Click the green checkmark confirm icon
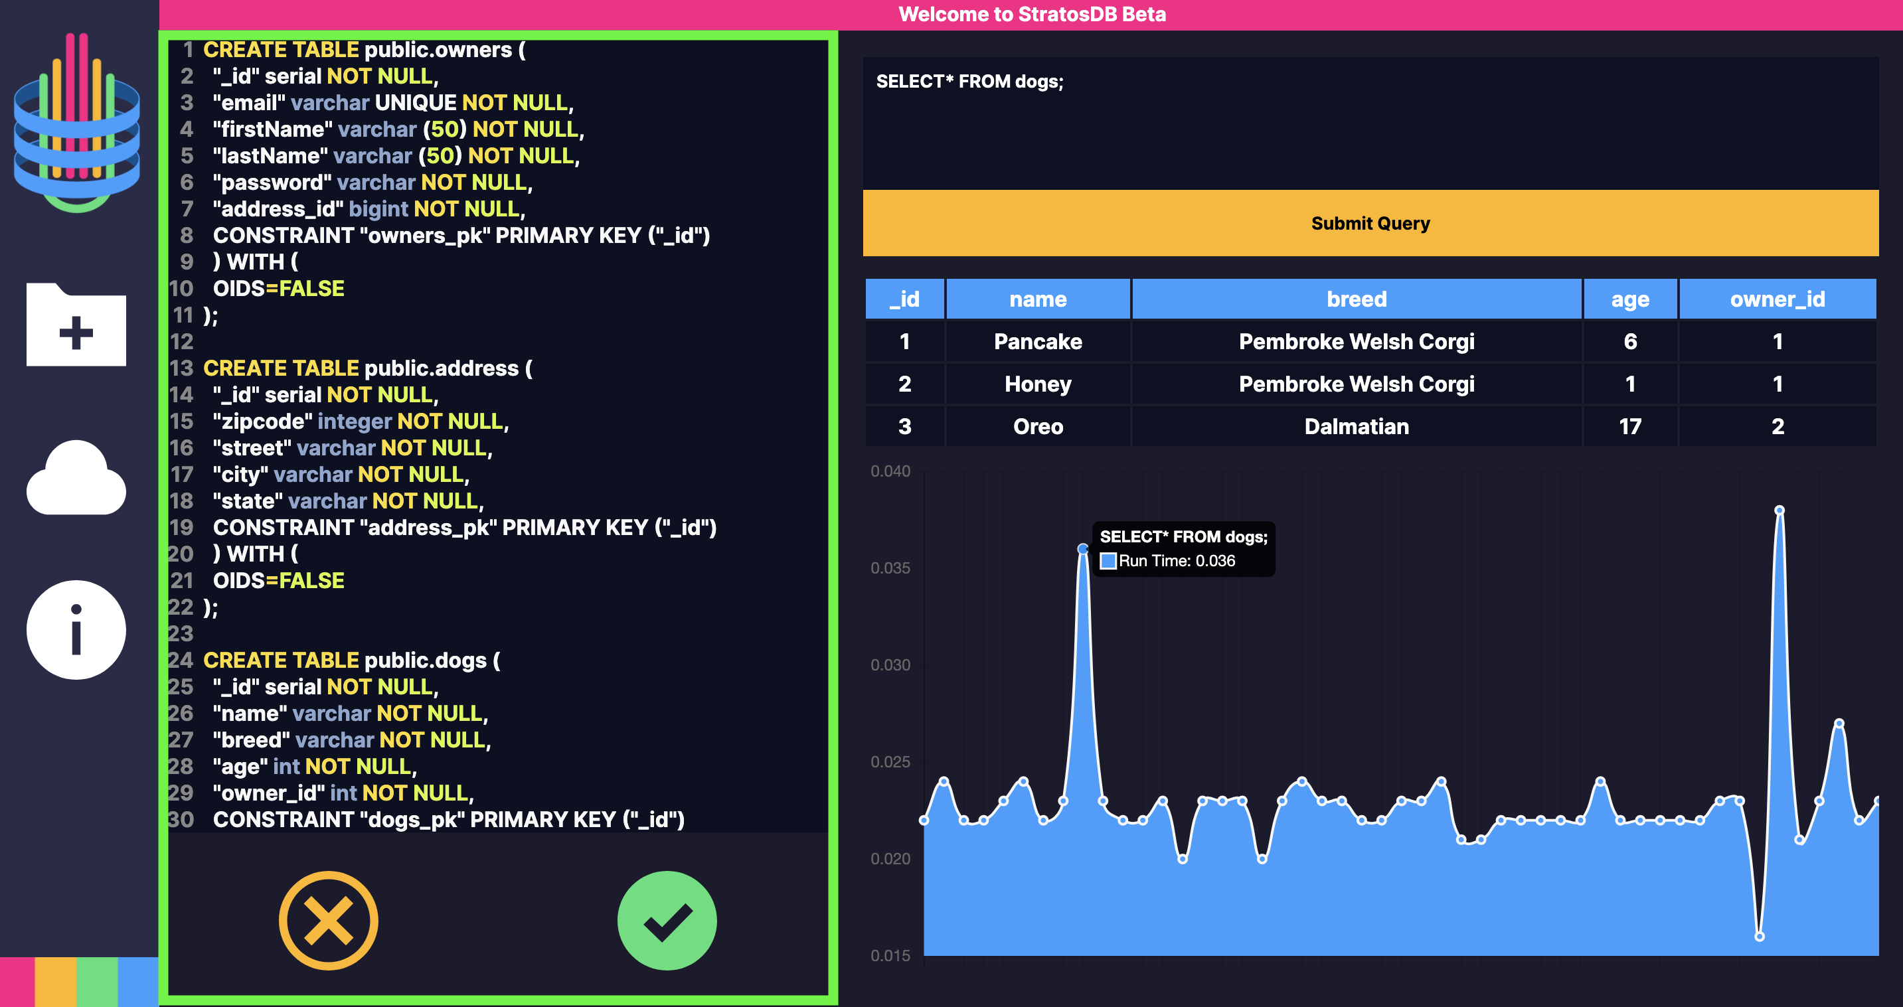Viewport: 1903px width, 1007px height. click(667, 921)
